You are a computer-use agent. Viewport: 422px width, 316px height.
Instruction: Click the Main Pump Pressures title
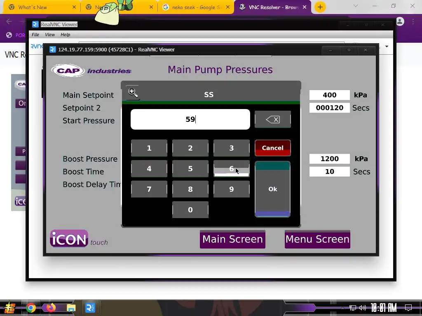coord(220,70)
